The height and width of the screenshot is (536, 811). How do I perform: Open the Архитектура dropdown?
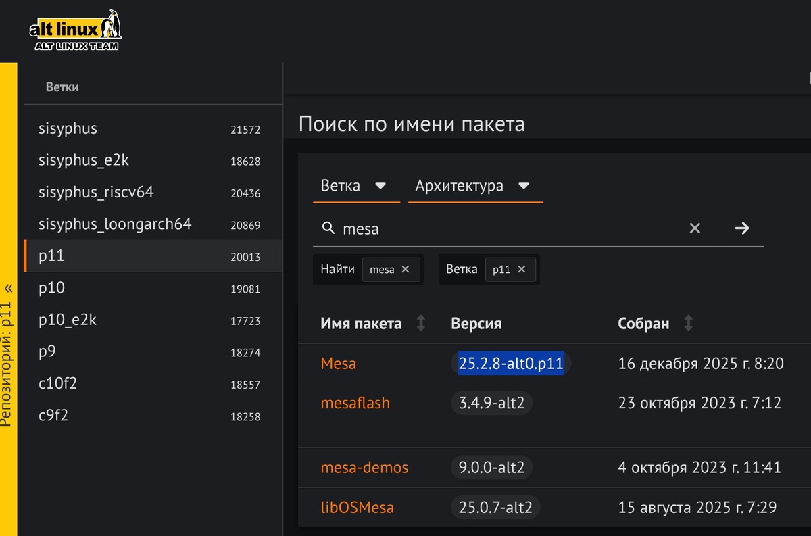tap(473, 186)
